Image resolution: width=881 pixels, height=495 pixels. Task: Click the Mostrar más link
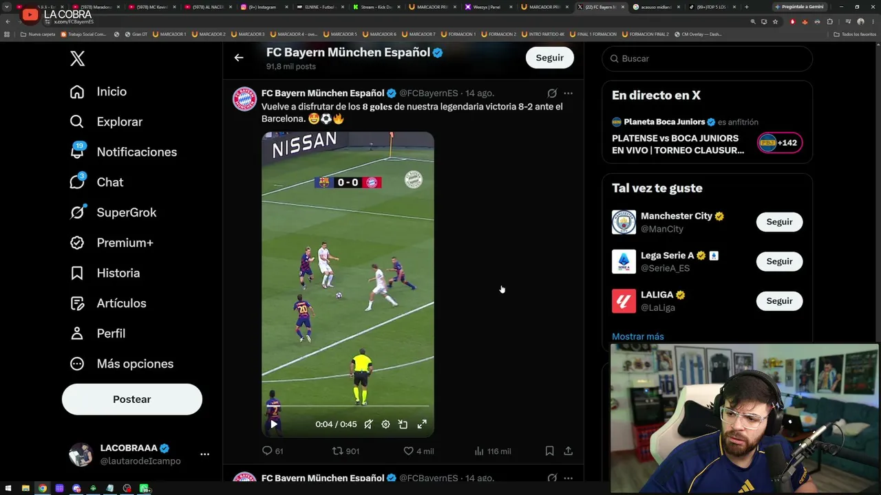click(638, 336)
